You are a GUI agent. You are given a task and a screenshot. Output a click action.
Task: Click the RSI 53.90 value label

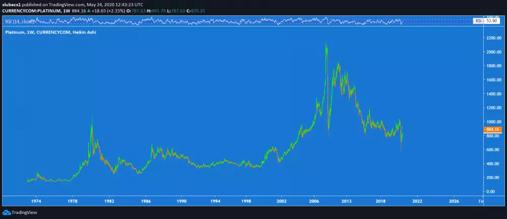click(481, 21)
